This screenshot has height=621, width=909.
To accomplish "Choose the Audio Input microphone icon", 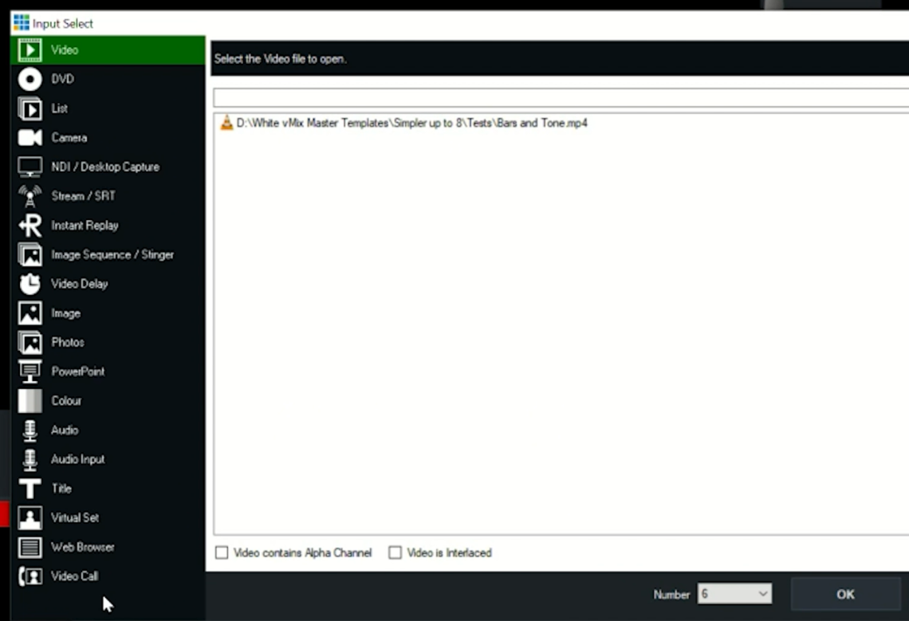I will click(x=30, y=459).
